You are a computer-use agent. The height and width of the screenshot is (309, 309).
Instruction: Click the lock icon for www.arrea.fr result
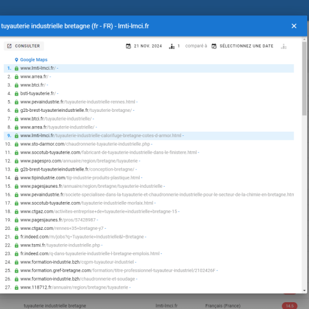pos(17,77)
